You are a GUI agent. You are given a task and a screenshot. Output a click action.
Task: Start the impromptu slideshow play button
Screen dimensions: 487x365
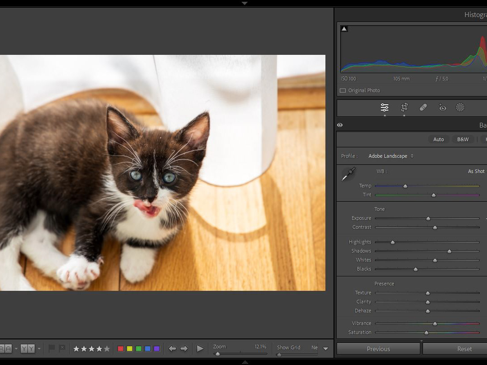200,349
